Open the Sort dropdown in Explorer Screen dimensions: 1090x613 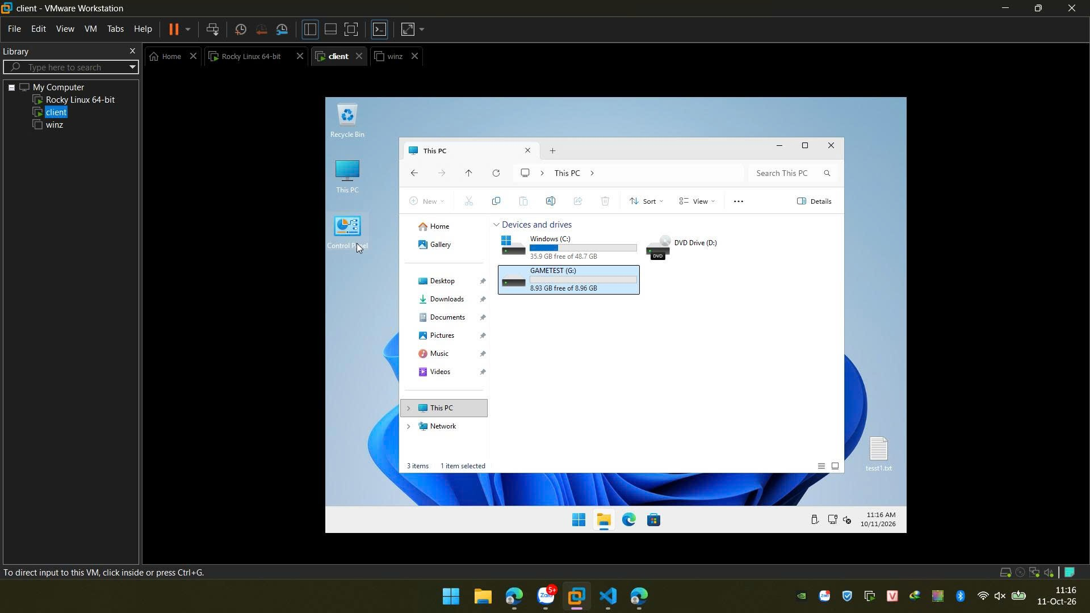(646, 201)
